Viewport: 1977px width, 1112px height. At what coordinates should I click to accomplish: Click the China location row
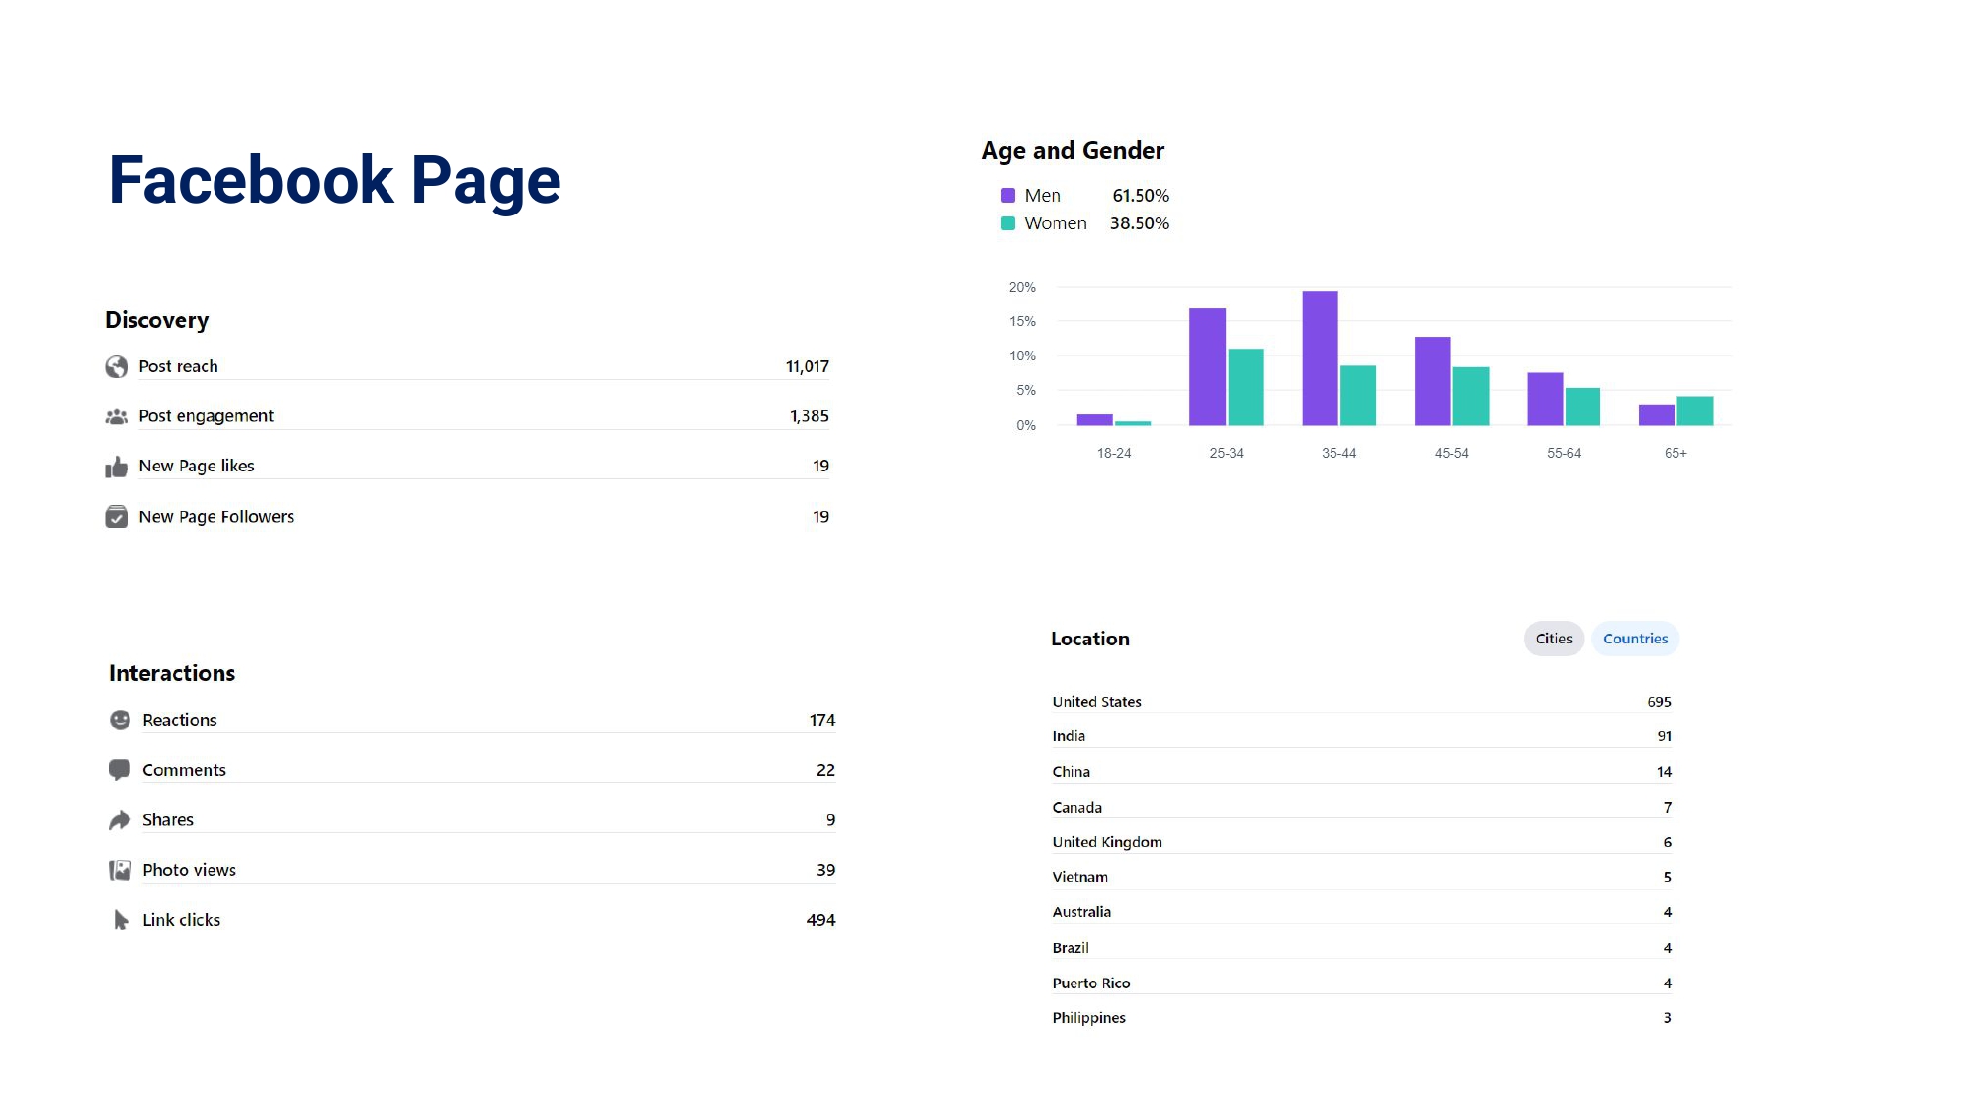[1361, 772]
